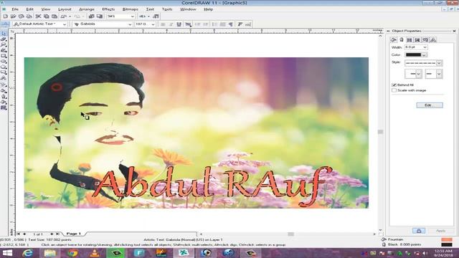Click the black outline swatch in status bar
The image size is (459, 258).
click(x=447, y=244)
